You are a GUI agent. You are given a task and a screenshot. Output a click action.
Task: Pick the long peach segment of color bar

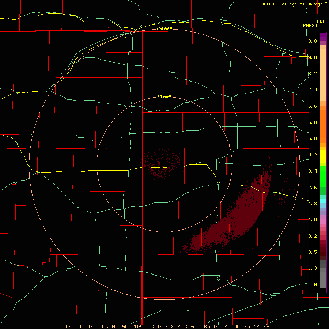(x=323, y=75)
